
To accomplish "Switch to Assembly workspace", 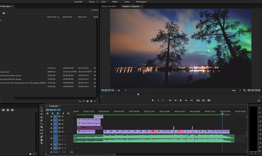I will 78,2.
